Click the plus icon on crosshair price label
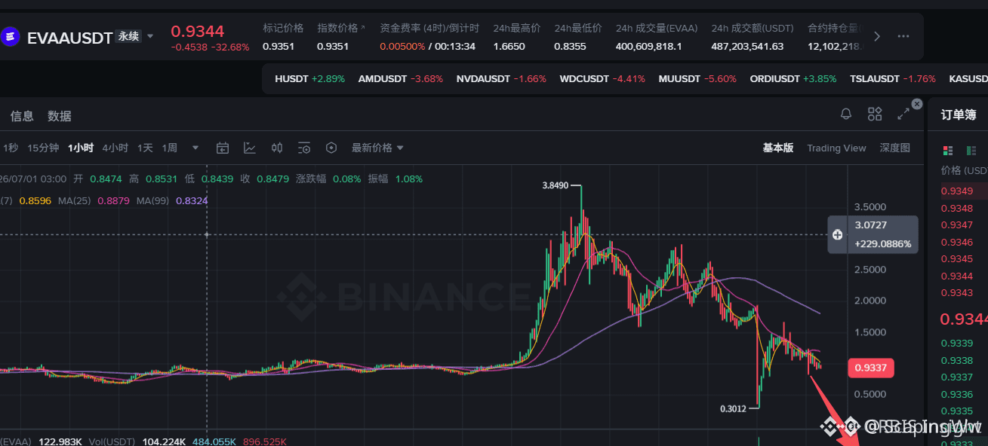Screen dimensions: 988x446 837,235
